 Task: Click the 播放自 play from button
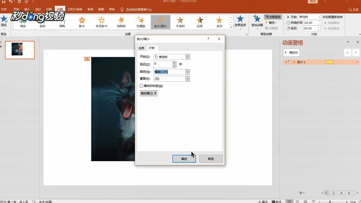pos(291,53)
